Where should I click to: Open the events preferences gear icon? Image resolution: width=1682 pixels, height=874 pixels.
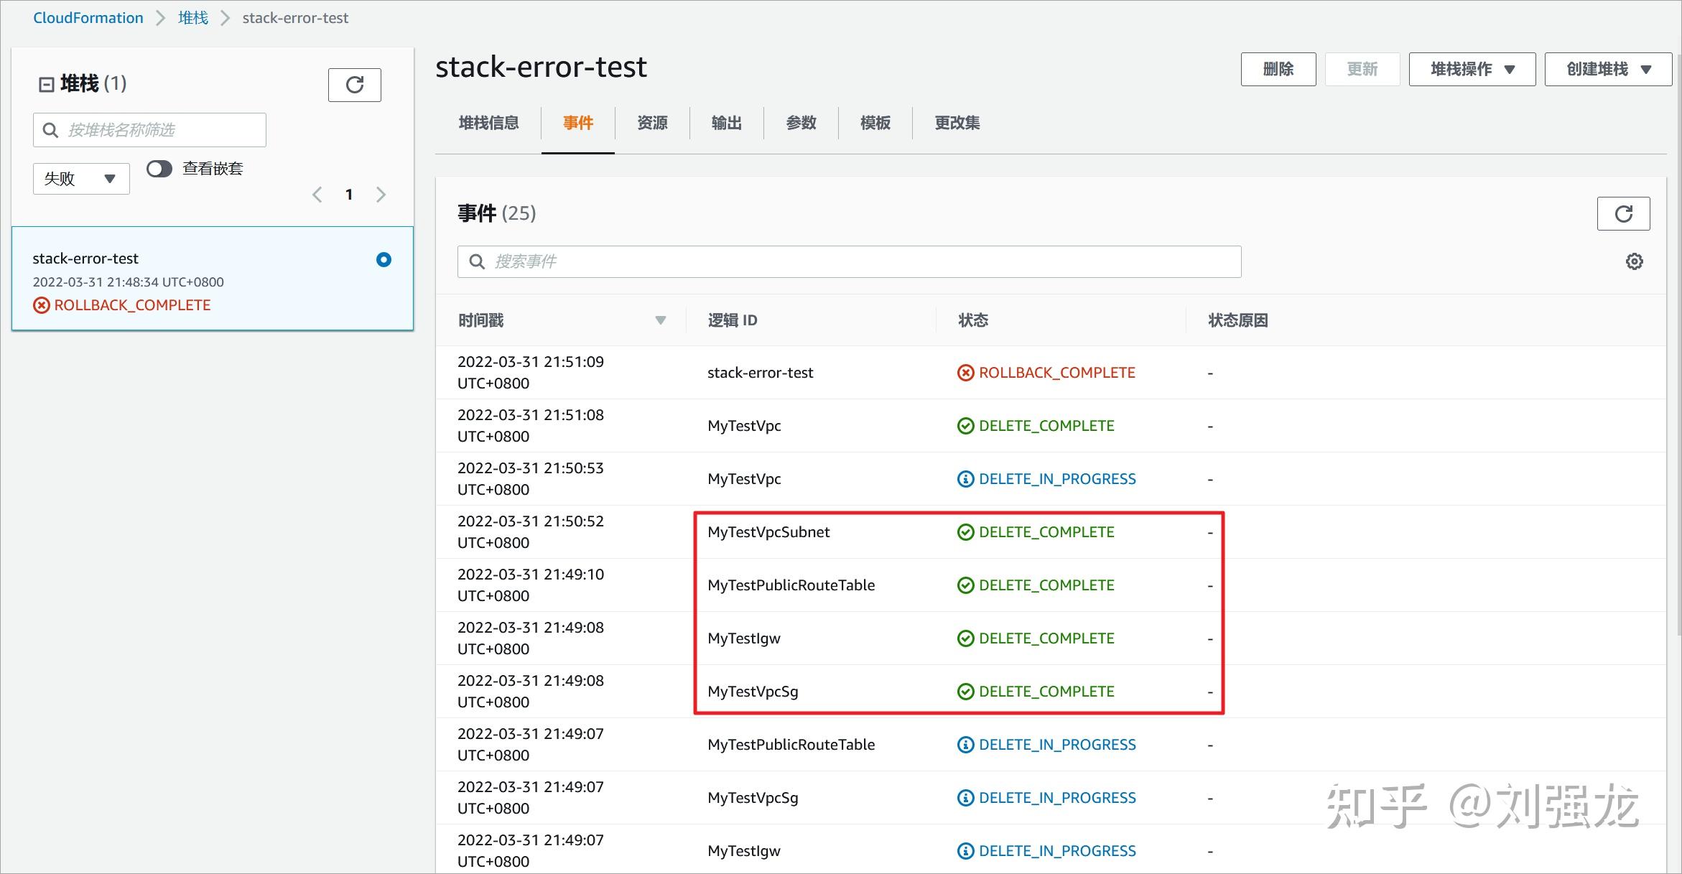click(1635, 261)
